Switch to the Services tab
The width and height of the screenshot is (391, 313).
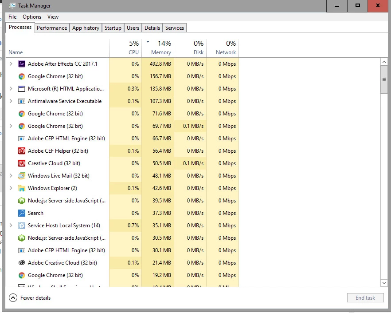coord(175,28)
